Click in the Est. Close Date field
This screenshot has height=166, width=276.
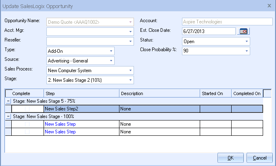point(209,31)
